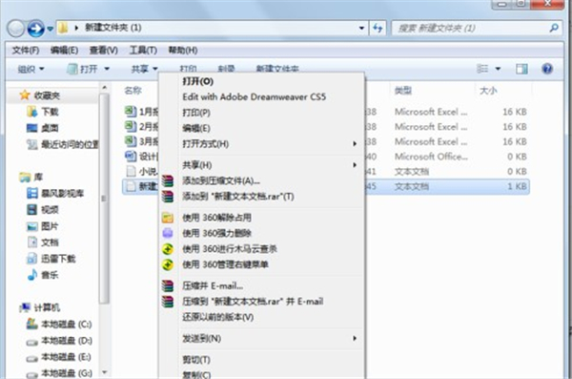Click the Forward navigation arrow button
Viewport: 572px width, 379px height.
point(36,28)
